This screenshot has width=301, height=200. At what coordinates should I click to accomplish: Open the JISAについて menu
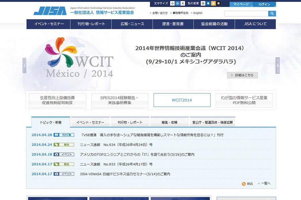coord(256,24)
